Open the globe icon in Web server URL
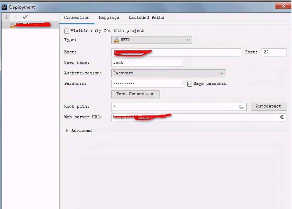Image resolution: width=292 pixels, height=209 pixels. [282, 117]
